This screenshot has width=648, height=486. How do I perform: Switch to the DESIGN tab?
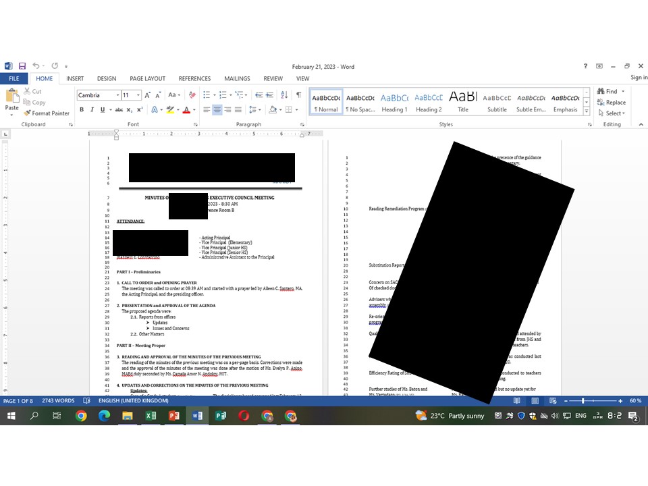tap(107, 78)
